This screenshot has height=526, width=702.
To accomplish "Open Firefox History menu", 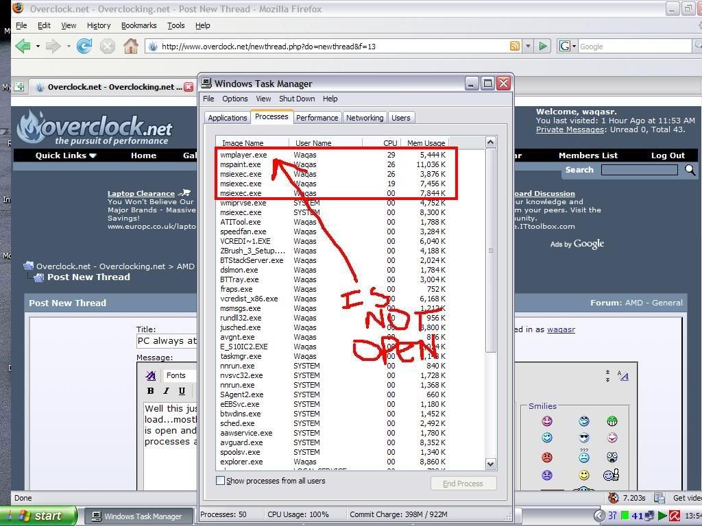I will click(x=99, y=25).
